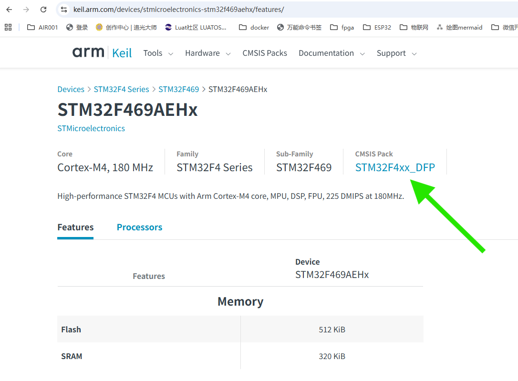Expand the Tools menu
The image size is (518, 381).
point(158,53)
